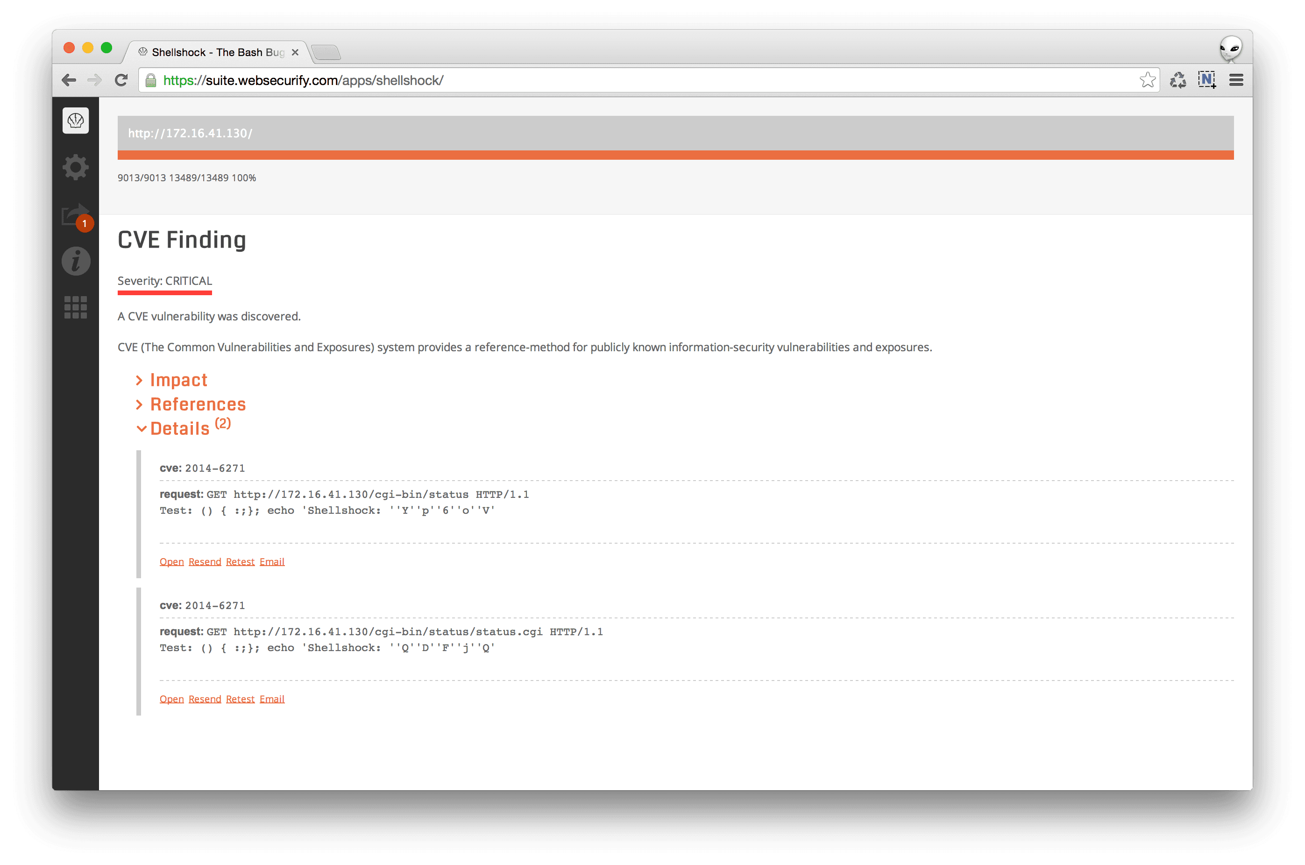This screenshot has height=865, width=1305.
Task: Expand the Impact section
Action: pyautogui.click(x=177, y=379)
